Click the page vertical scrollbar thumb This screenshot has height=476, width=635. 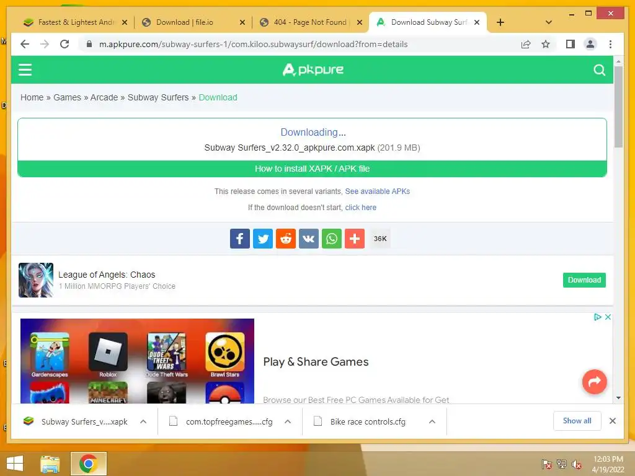(x=618, y=107)
